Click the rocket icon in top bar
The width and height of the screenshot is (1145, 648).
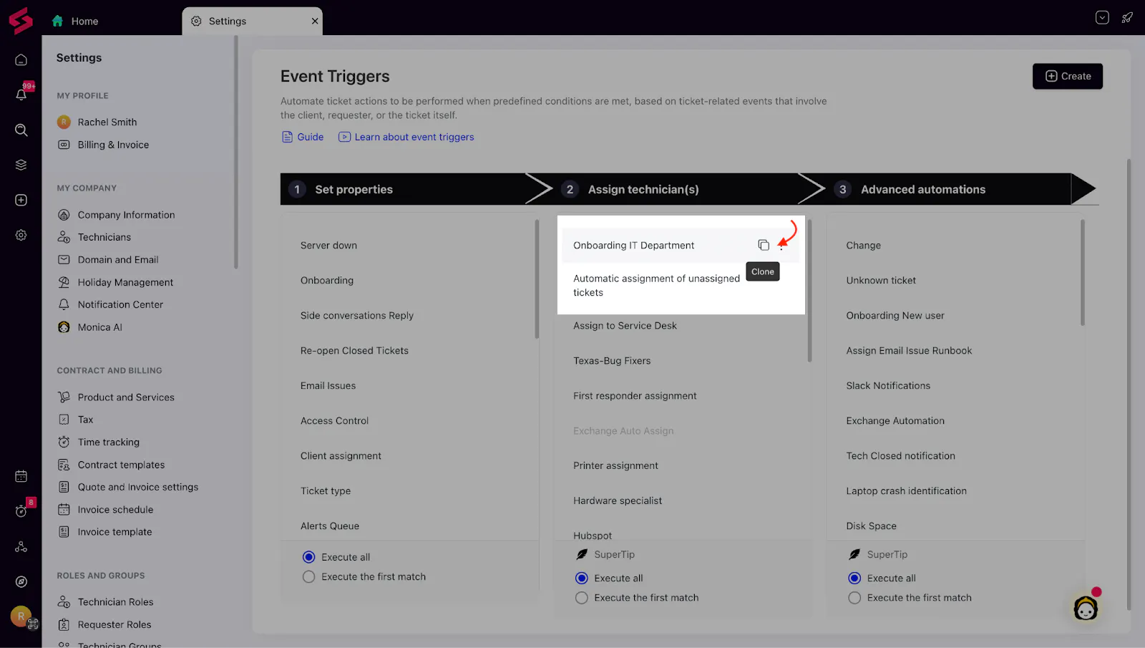[1127, 18]
